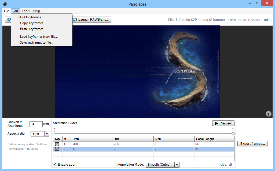Select Load keyframes from file...

tap(42, 37)
